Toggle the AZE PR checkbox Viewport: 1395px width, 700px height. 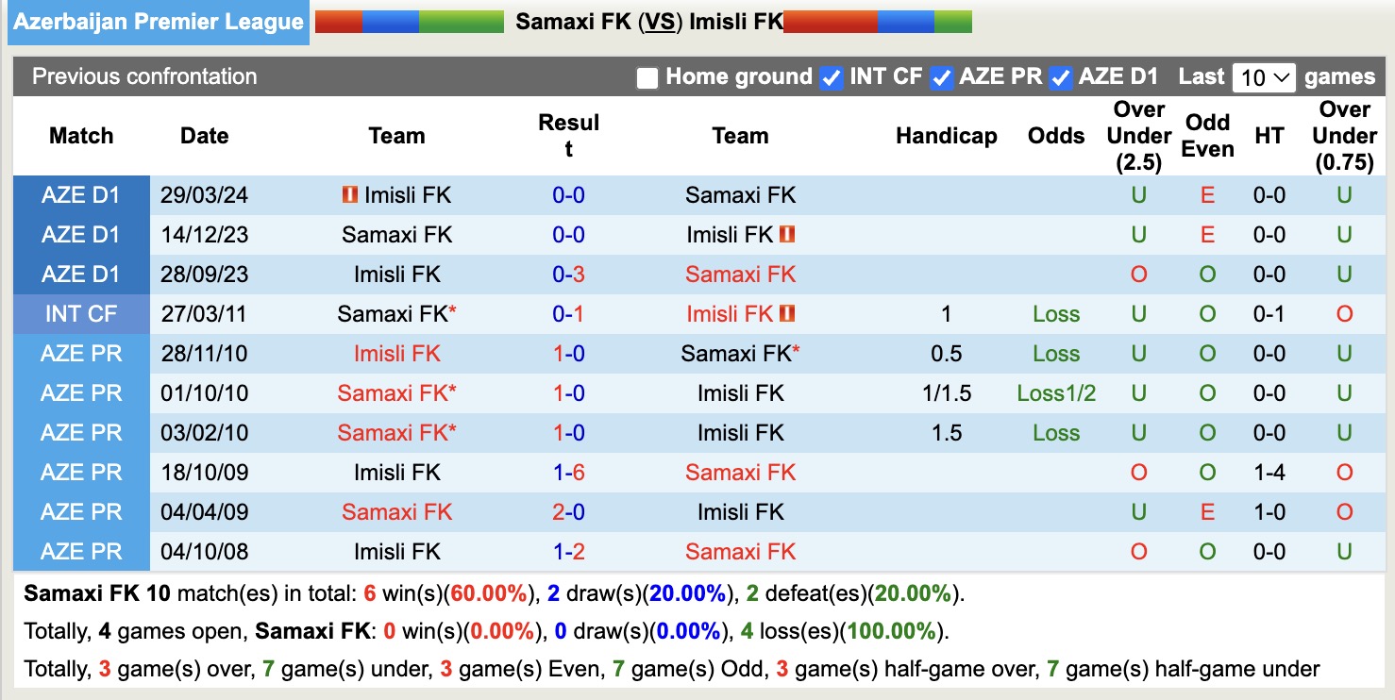click(941, 77)
